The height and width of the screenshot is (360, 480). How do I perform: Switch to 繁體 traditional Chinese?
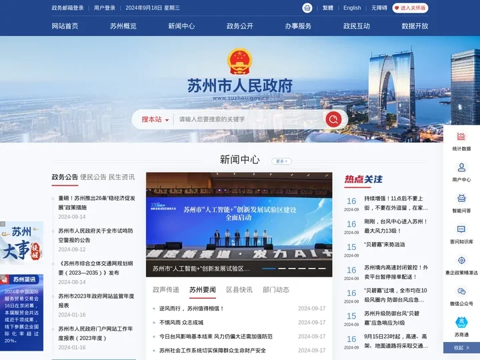327,8
